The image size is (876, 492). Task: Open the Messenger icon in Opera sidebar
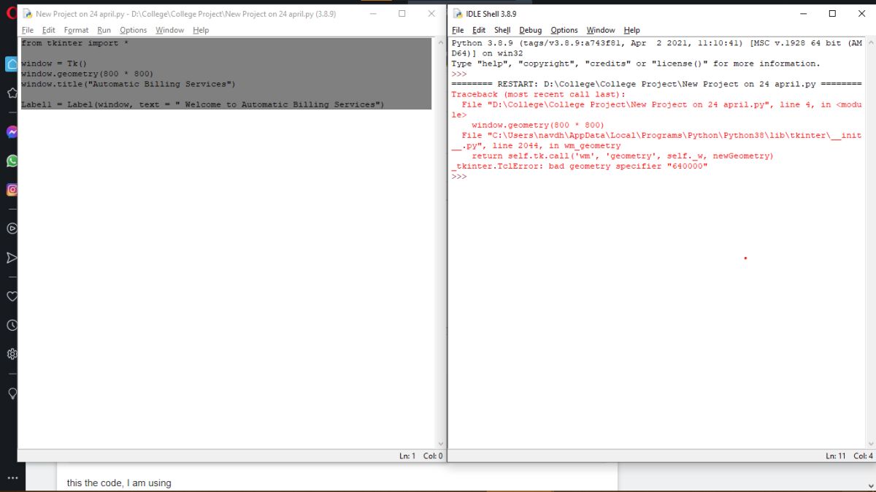click(12, 132)
